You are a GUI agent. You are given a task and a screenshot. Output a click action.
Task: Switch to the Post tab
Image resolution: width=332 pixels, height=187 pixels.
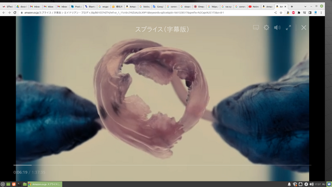[76, 7]
